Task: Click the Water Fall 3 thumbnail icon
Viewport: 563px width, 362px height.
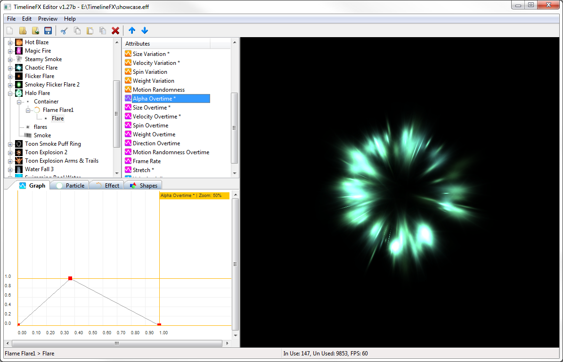Action: (x=19, y=169)
